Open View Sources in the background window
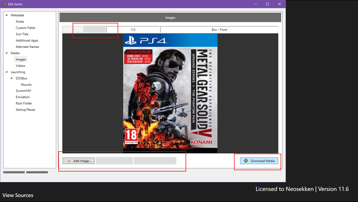The image size is (358, 202). (18, 195)
